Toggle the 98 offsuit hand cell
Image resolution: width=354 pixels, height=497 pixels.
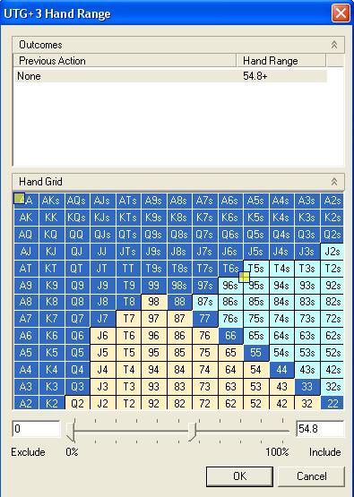pos(154,303)
